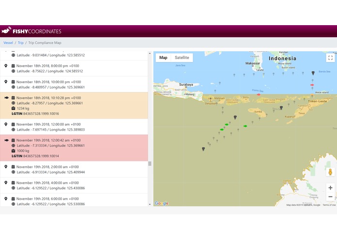Click weight icon next to 1234 kg
337x239 pixels.
pyautogui.click(x=13, y=108)
